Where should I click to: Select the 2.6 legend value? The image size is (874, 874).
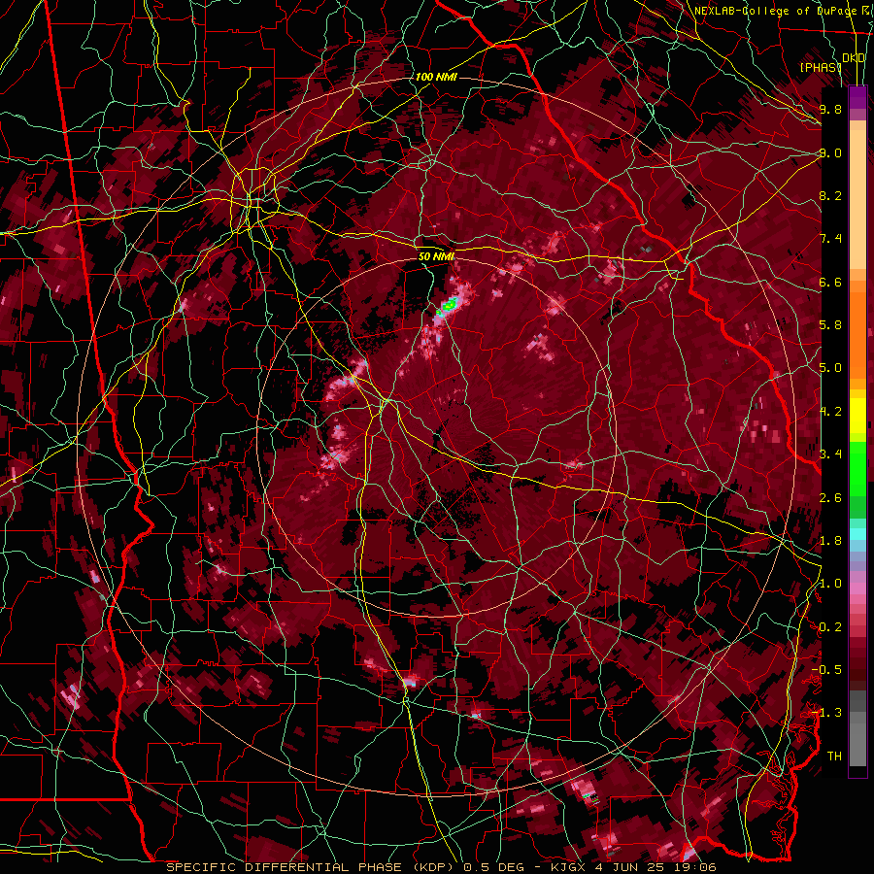pyautogui.click(x=830, y=497)
